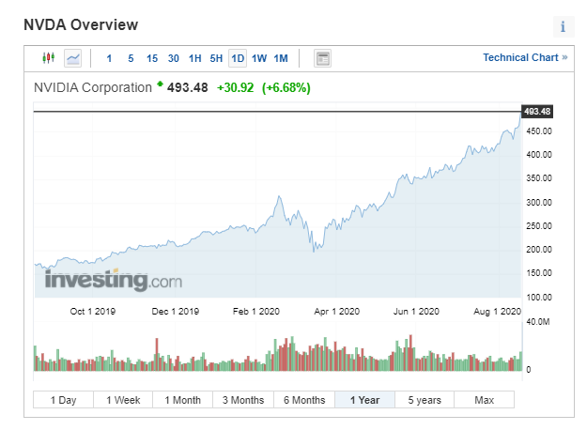This screenshot has width=587, height=430.
Task: Select the 15-minute interval
Action: point(152,58)
